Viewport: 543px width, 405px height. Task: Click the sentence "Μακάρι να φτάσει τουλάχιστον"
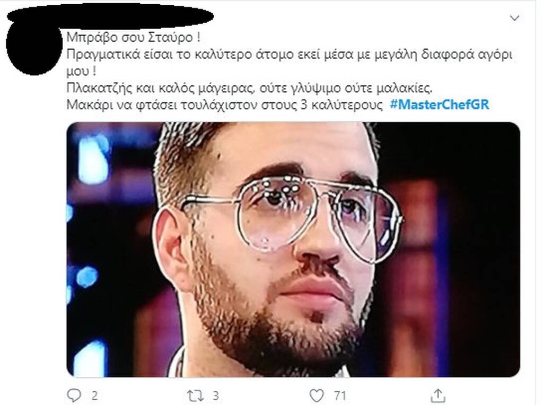click(224, 105)
